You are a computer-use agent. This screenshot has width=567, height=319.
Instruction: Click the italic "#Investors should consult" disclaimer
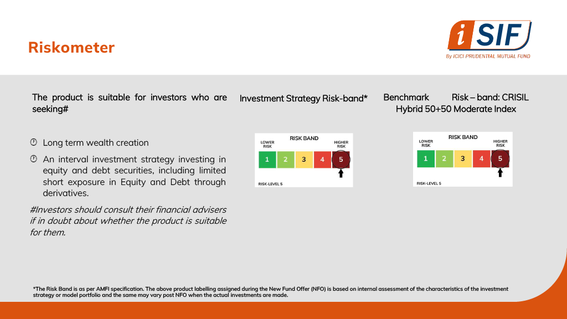click(128, 221)
